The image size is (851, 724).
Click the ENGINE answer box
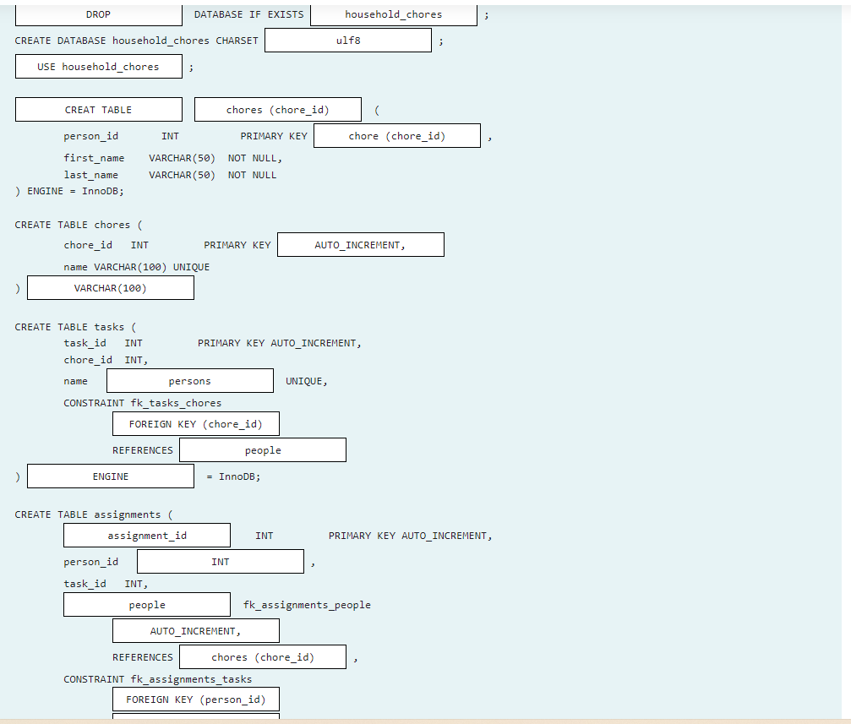(x=110, y=476)
